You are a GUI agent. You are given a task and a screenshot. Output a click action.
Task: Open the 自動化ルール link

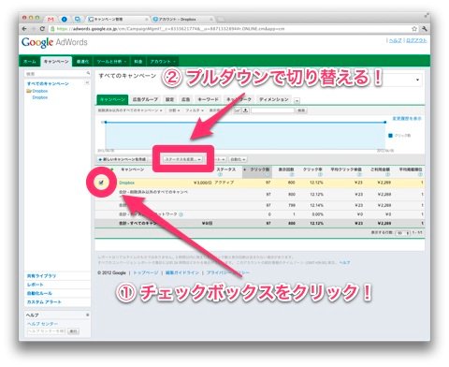39,293
